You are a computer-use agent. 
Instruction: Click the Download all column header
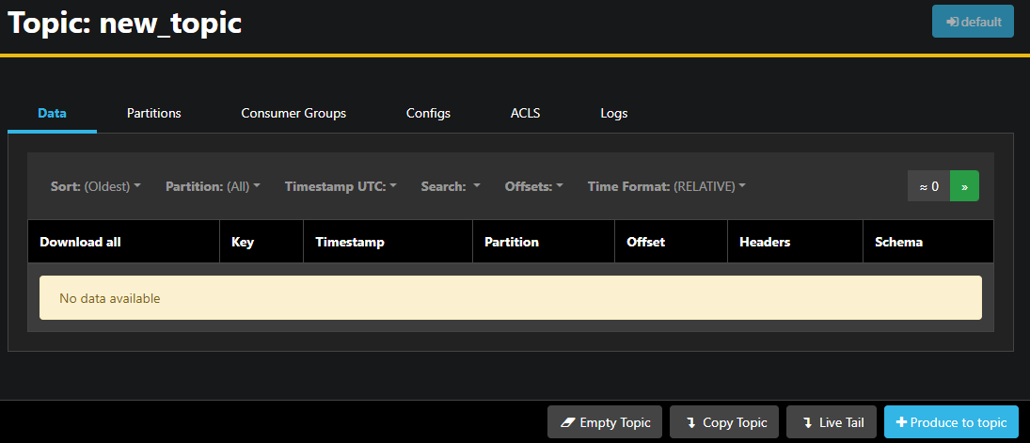pyautogui.click(x=80, y=242)
